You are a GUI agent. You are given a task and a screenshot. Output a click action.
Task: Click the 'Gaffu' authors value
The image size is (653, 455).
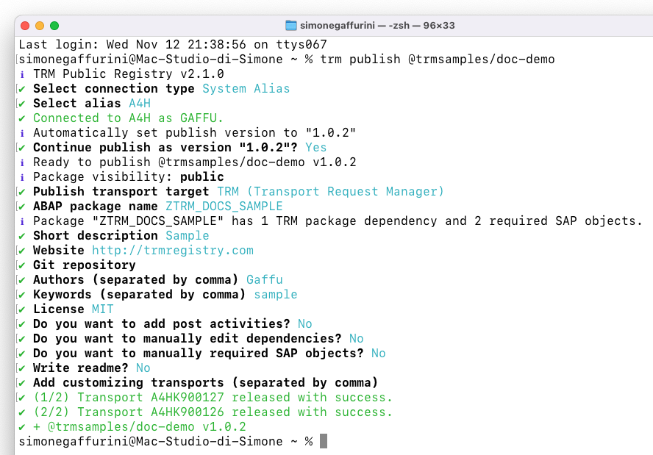pyautogui.click(x=265, y=280)
